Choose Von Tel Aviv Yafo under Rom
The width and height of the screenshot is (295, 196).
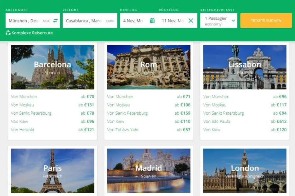123,130
